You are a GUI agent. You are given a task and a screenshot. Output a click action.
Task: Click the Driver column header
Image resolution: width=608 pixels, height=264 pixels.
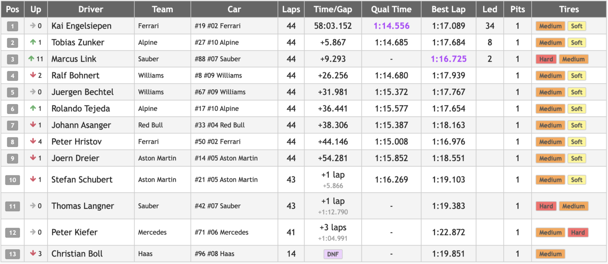tap(91, 9)
